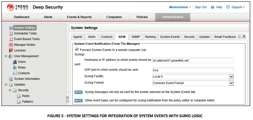Click the Help link
This screenshot has width=253, height=120.
point(219,7)
